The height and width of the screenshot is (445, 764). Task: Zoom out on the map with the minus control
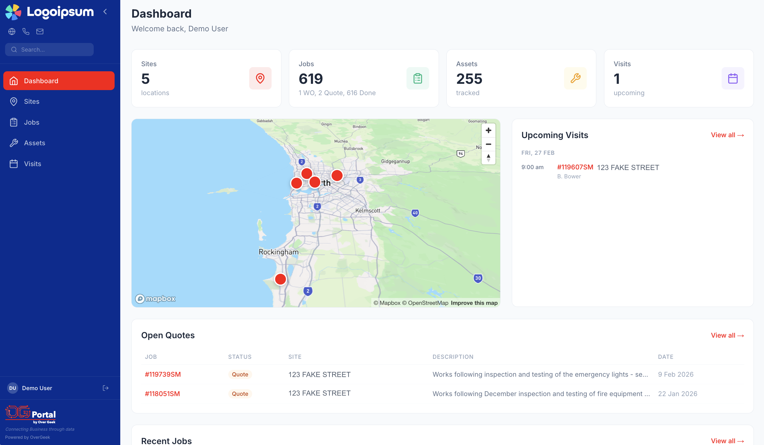click(489, 144)
